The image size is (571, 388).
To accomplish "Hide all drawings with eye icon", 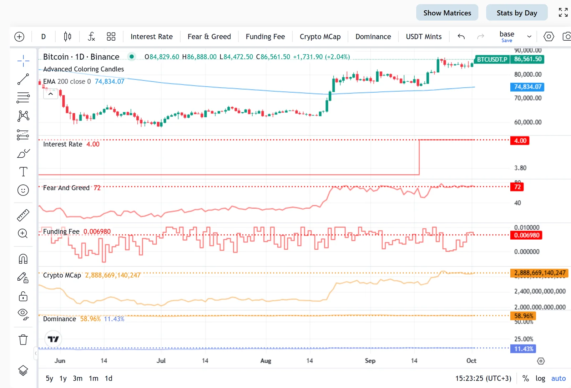I will click(23, 314).
